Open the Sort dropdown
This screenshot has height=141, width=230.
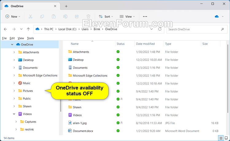click(x=106, y=17)
